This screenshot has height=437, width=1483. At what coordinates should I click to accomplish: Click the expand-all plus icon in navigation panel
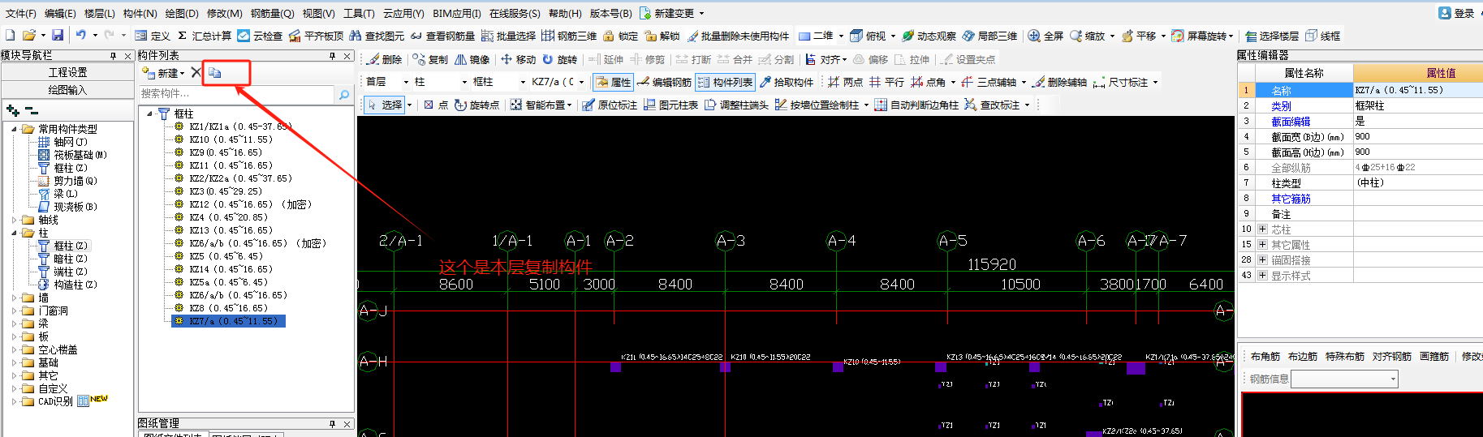pyautogui.click(x=12, y=110)
